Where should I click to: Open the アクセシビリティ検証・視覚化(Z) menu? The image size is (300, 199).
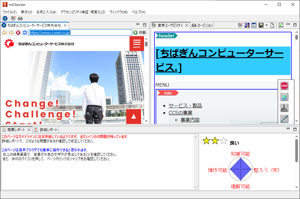[x=83, y=12]
